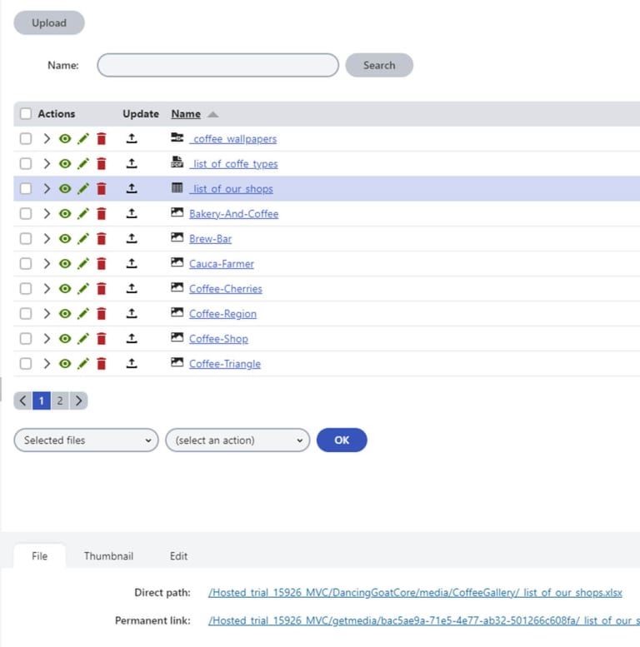Image resolution: width=640 pixels, height=647 pixels.
Task: Open the Coffee-Cherries file link
Action: [x=226, y=289]
